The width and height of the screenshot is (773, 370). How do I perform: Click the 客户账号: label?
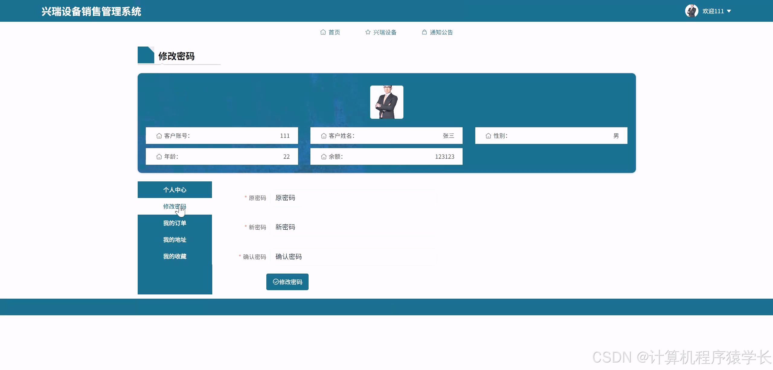pyautogui.click(x=177, y=136)
